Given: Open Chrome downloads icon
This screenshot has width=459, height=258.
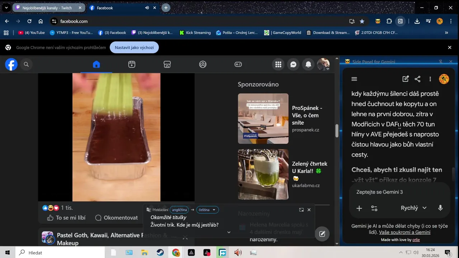Looking at the screenshot, I should 417,21.
